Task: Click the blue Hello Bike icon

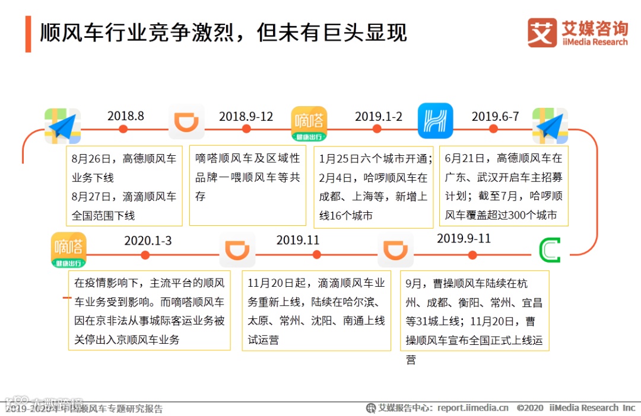Action: pyautogui.click(x=436, y=121)
